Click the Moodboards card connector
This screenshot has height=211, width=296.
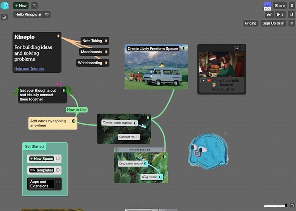point(106,52)
